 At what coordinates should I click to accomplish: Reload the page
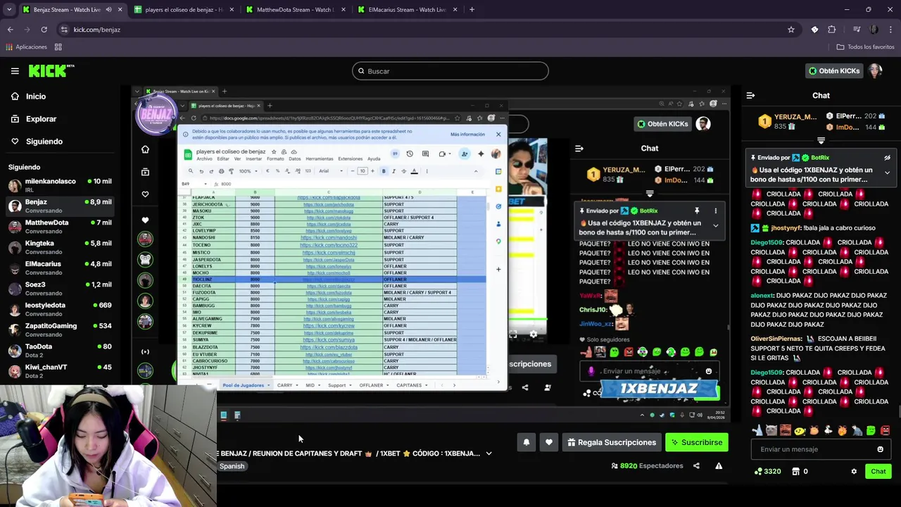pyautogui.click(x=44, y=30)
